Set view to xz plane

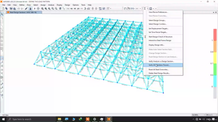click(x=75, y=8)
